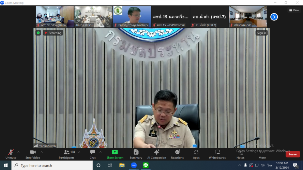Launch AI Companion
303x170 pixels.
(x=156, y=154)
